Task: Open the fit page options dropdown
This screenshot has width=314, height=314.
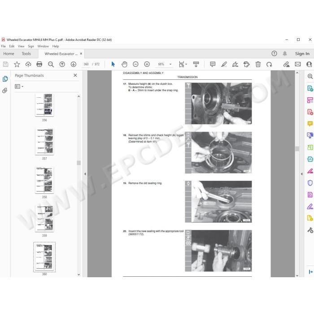Action: pyautogui.click(x=183, y=64)
